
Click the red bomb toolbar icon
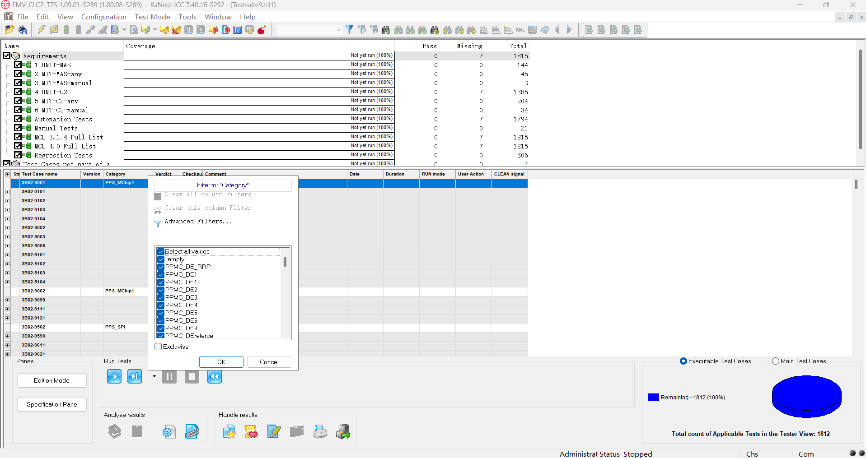(x=262, y=30)
